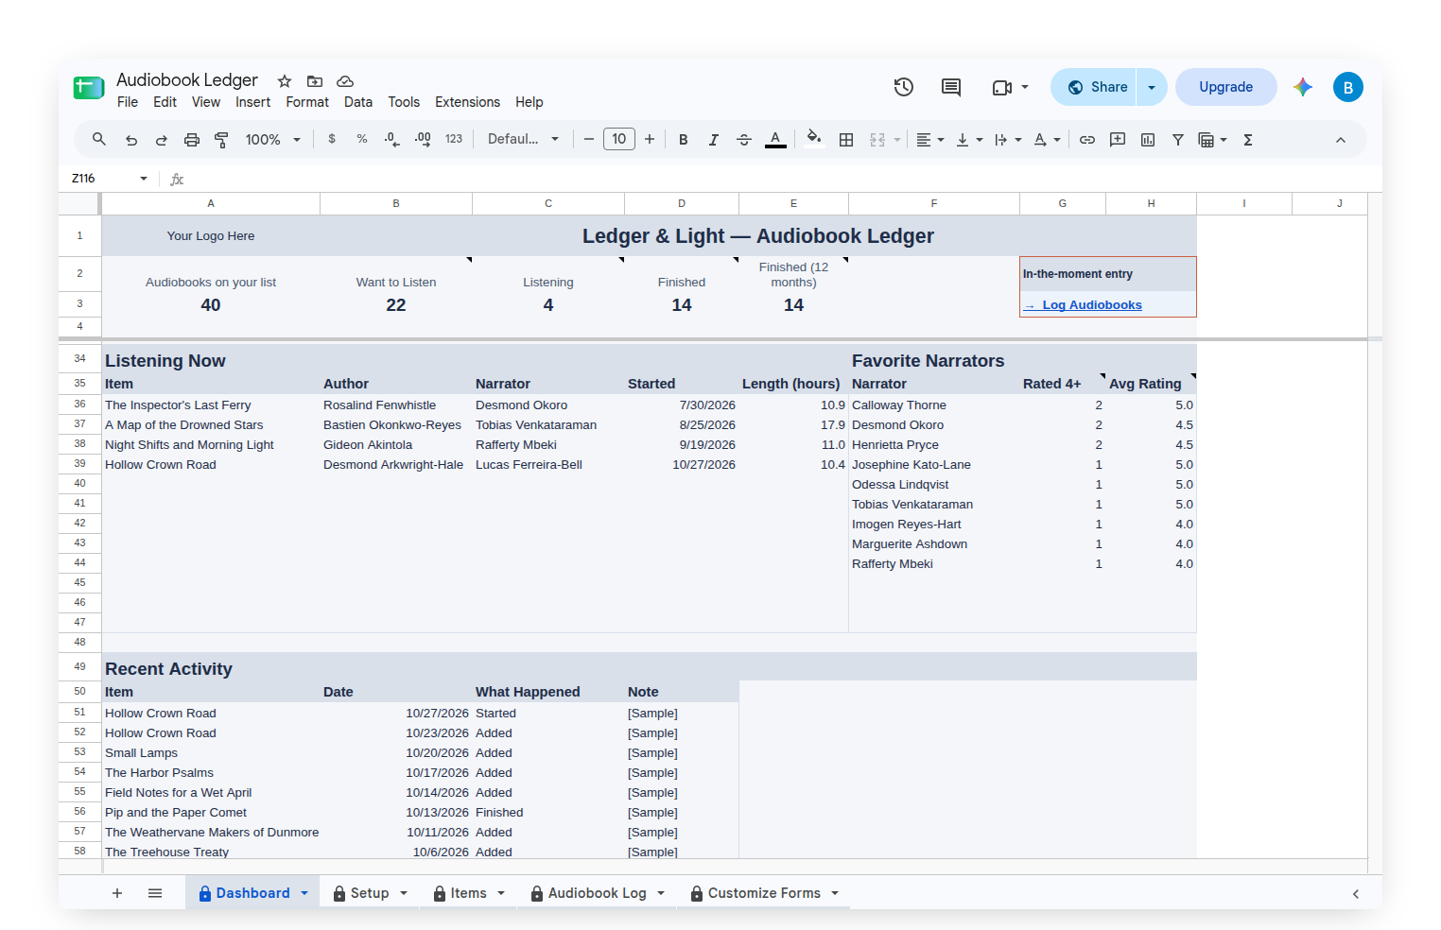Insert a link
Screen dimensions: 1441x930
1087,139
